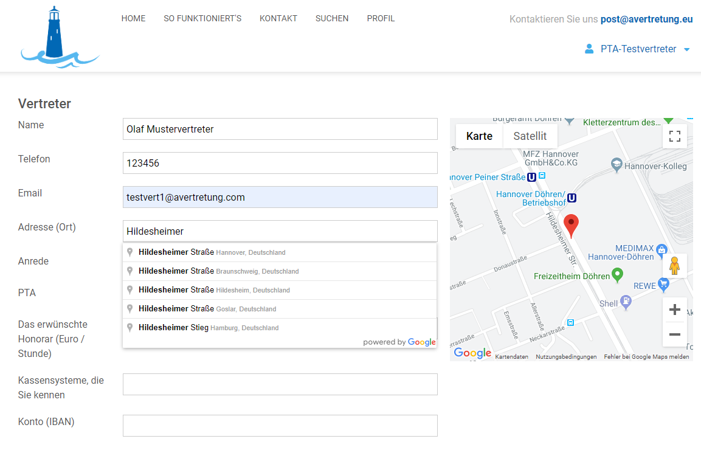The image size is (701, 450).
Task: Click the MEDIMAX shopping pin icon
Action: 661,251
